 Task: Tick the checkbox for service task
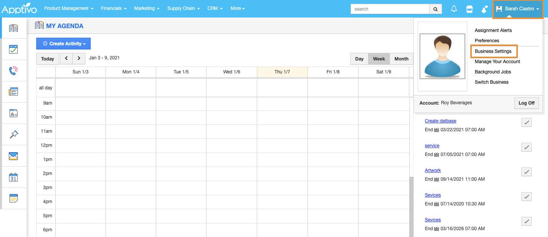(x=526, y=147)
